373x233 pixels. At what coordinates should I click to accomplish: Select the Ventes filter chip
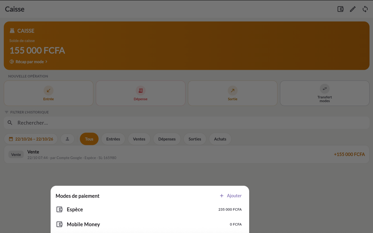click(x=139, y=139)
